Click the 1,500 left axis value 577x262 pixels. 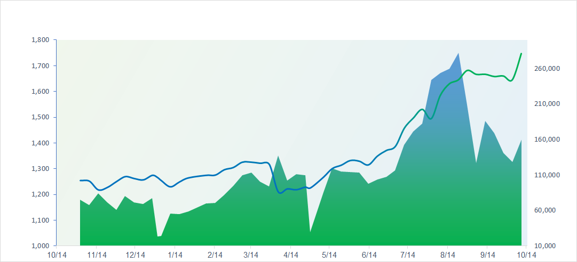click(41, 117)
